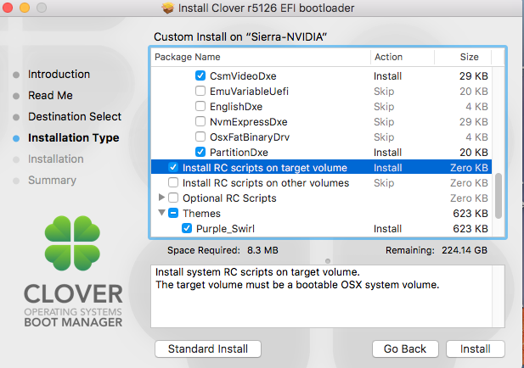Click the Clover leaf logo

(72, 243)
